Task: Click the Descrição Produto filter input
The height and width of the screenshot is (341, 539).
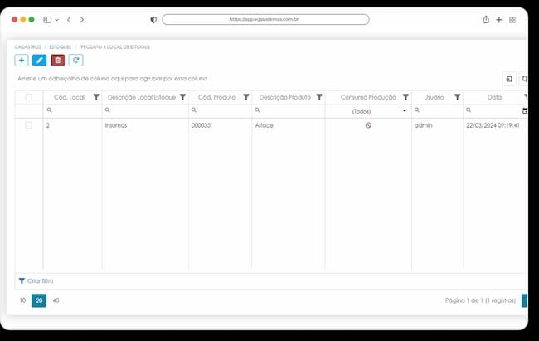Action: pyautogui.click(x=288, y=110)
